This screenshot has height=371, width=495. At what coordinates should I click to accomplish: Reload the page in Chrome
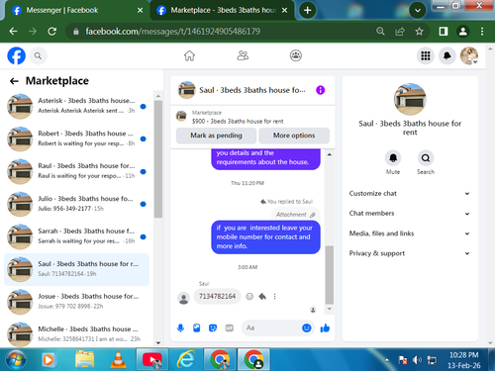point(51,32)
